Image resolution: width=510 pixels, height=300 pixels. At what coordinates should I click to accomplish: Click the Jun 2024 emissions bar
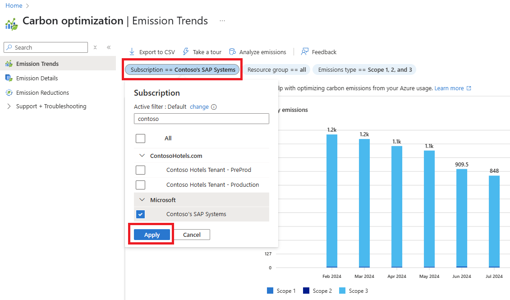click(x=462, y=218)
